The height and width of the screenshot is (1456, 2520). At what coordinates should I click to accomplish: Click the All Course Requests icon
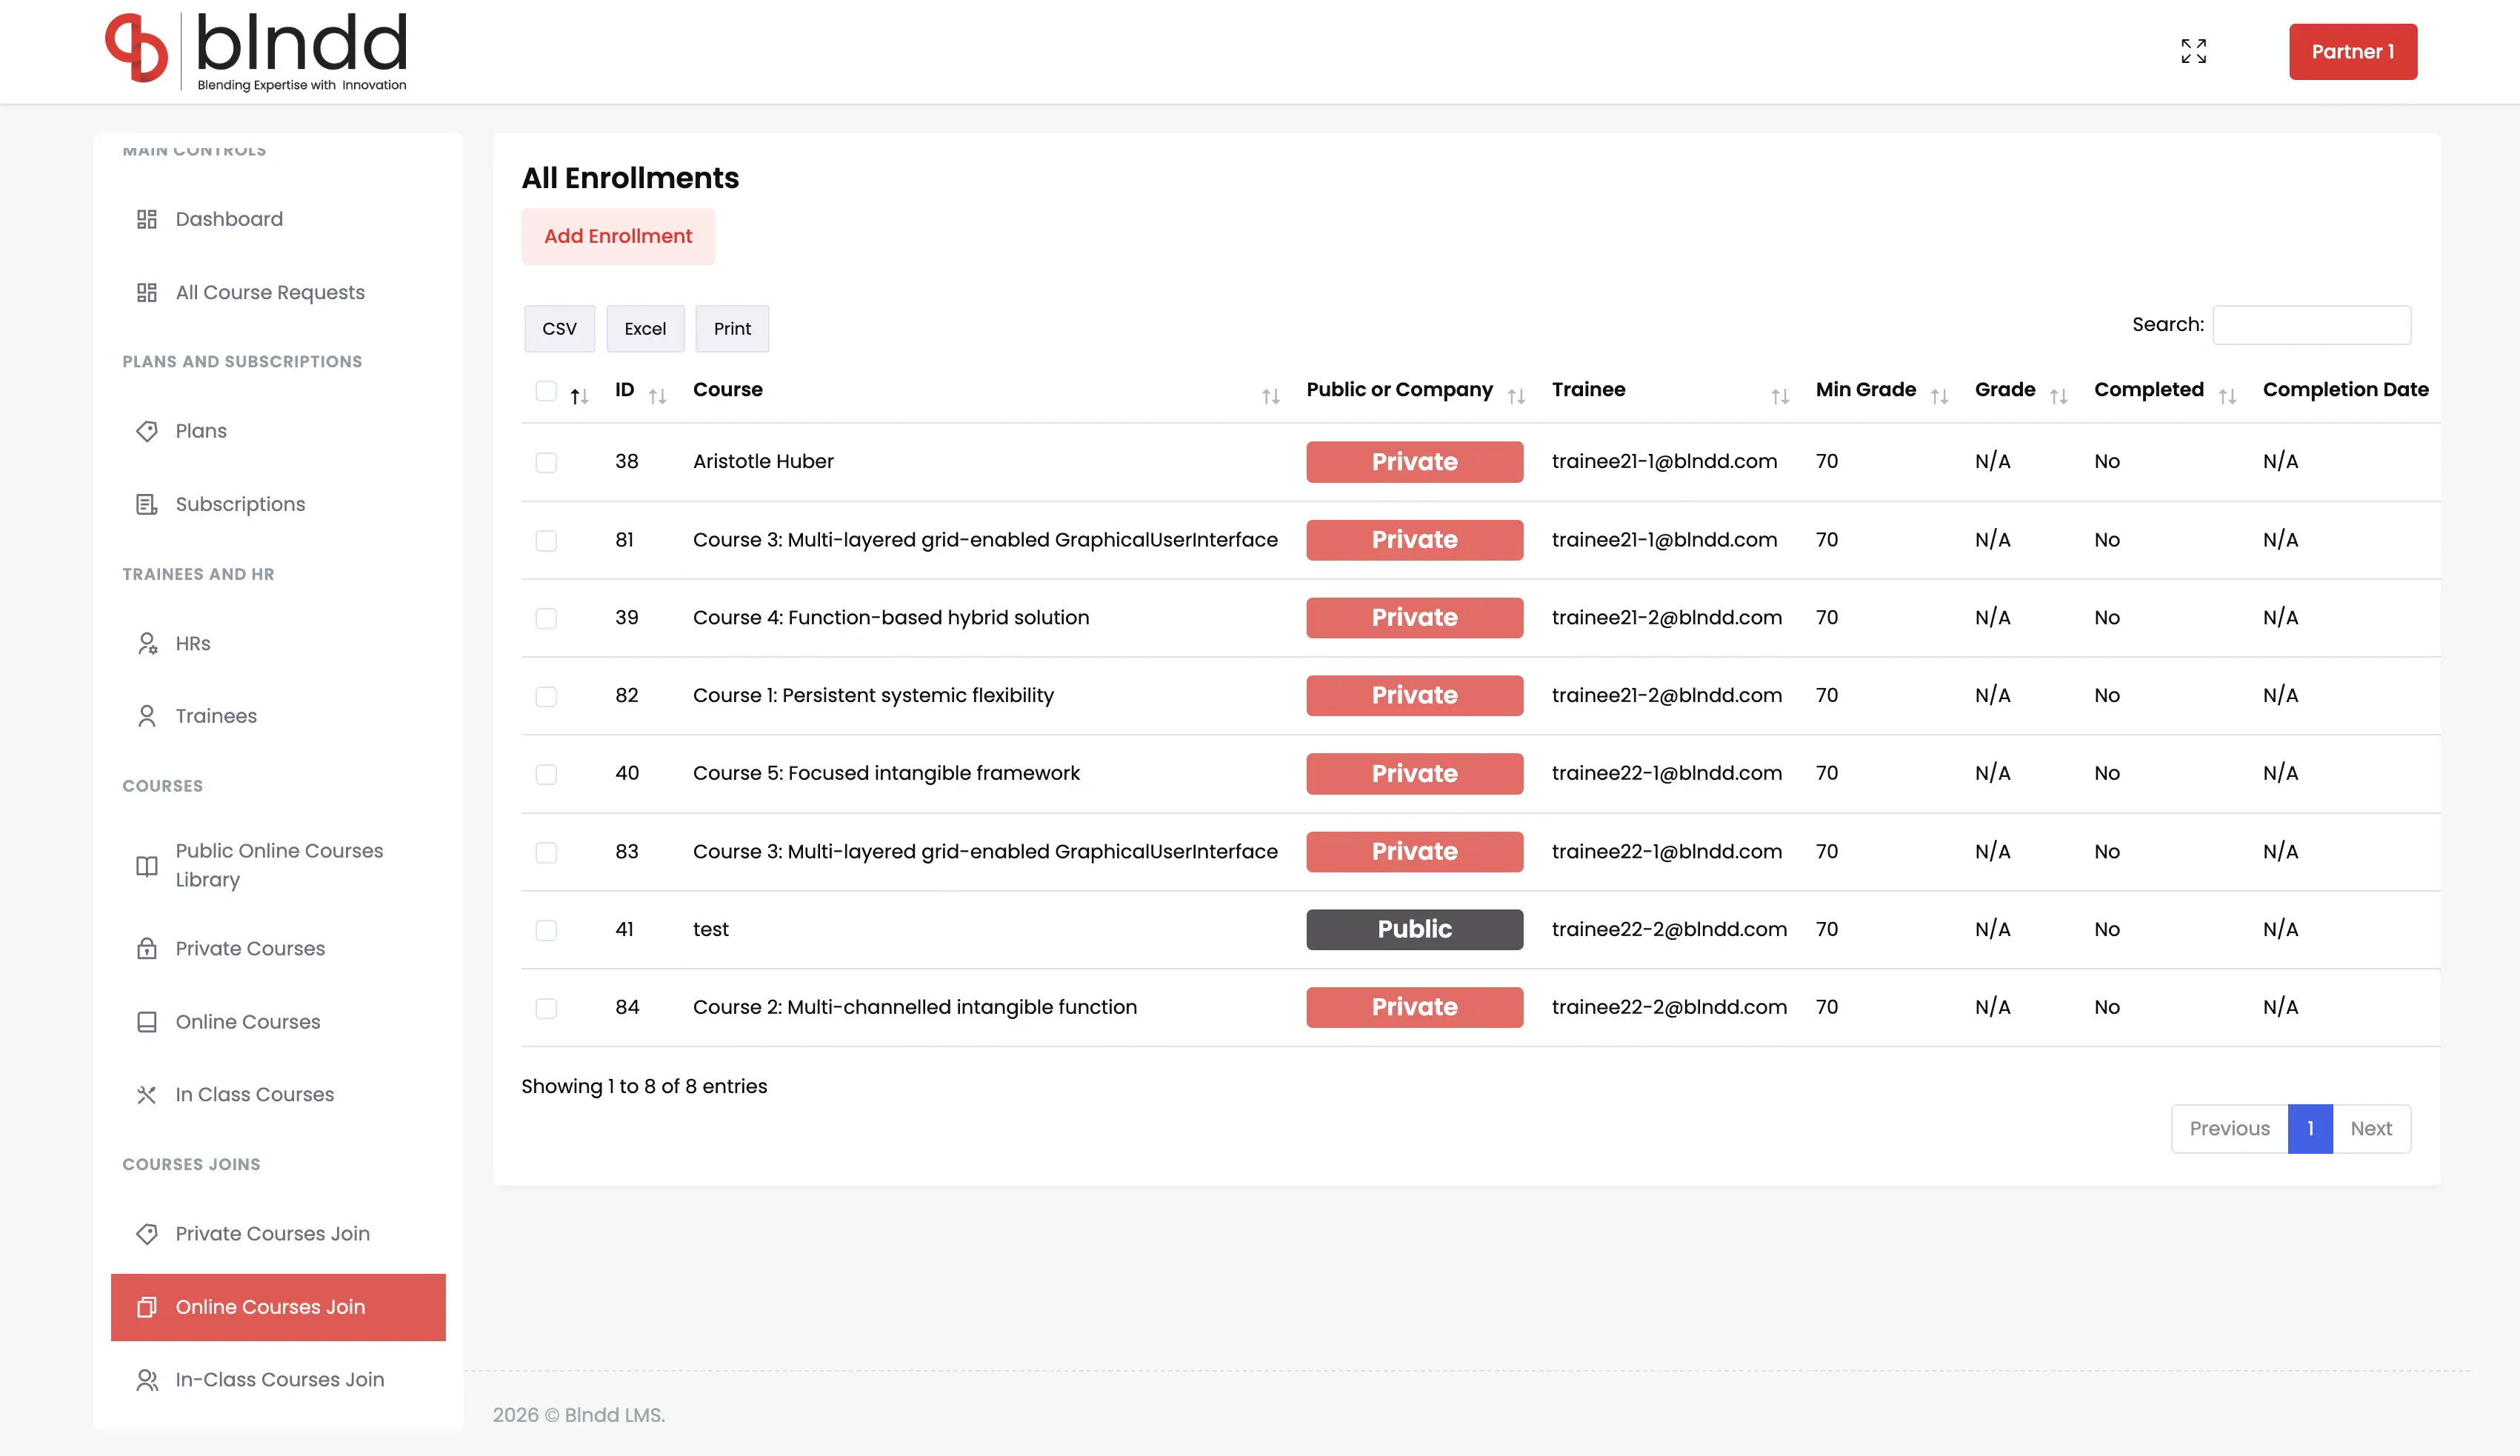tap(147, 292)
